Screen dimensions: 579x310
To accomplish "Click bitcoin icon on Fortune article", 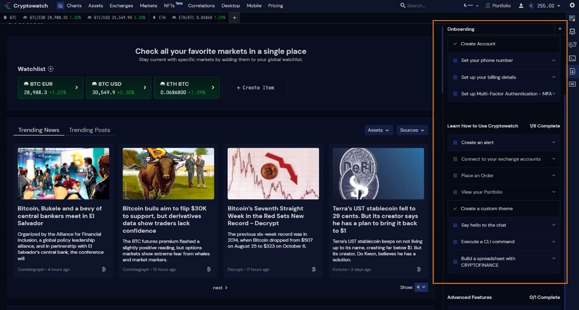I will coord(418,269).
